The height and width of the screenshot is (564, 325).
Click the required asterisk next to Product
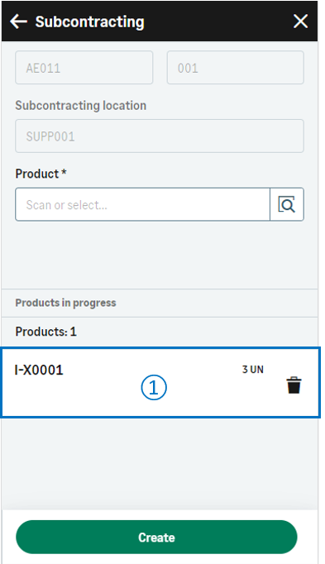pyautogui.click(x=64, y=172)
